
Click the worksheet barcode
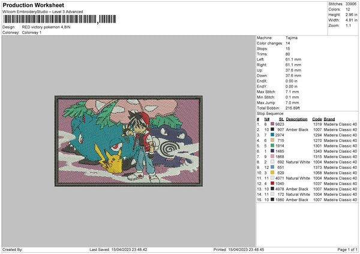tap(59, 19)
